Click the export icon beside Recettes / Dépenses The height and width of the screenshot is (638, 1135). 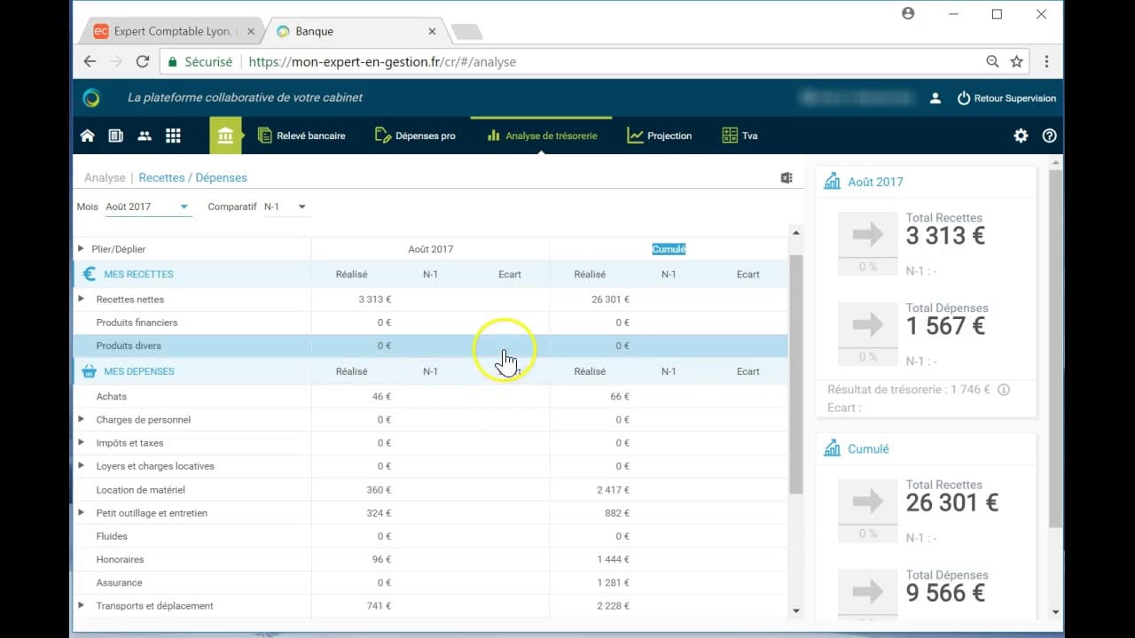point(787,177)
